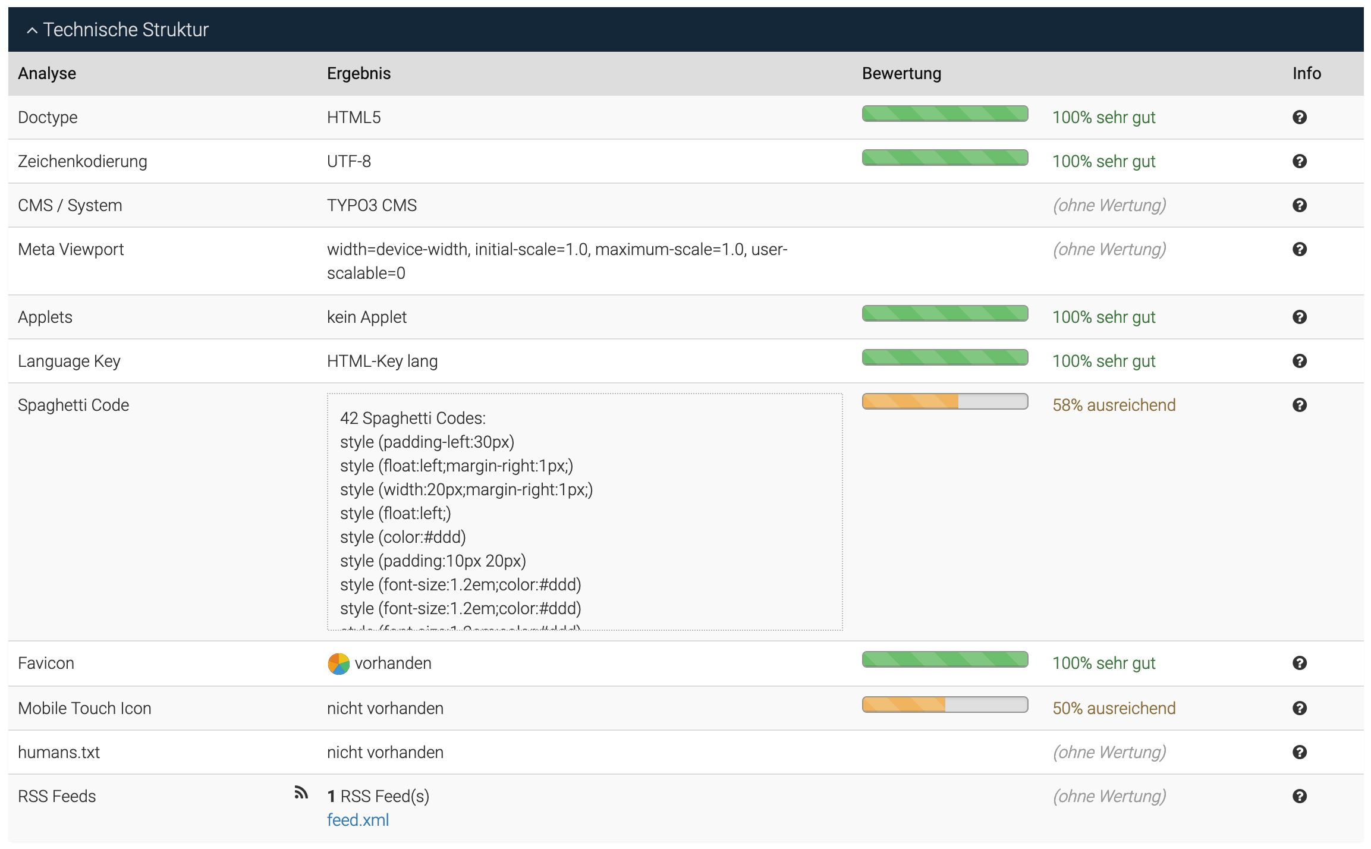Open the Zeichenkodierung info icon
Image resolution: width=1371 pixels, height=849 pixels.
pyautogui.click(x=1300, y=161)
